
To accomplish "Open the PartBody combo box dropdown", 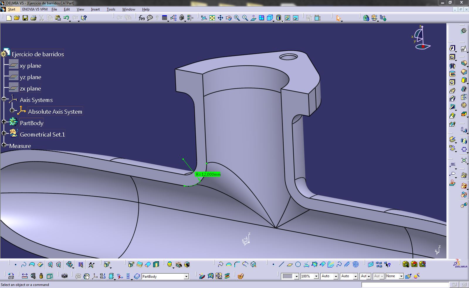I will (186, 276).
